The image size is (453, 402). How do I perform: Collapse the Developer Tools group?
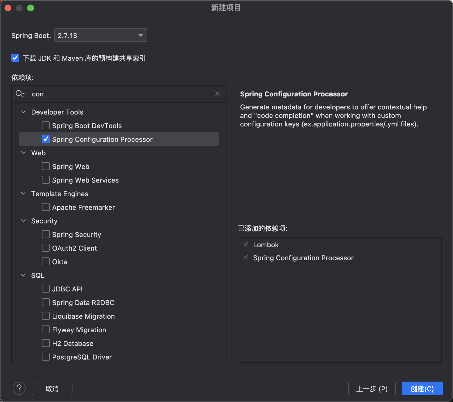(23, 112)
